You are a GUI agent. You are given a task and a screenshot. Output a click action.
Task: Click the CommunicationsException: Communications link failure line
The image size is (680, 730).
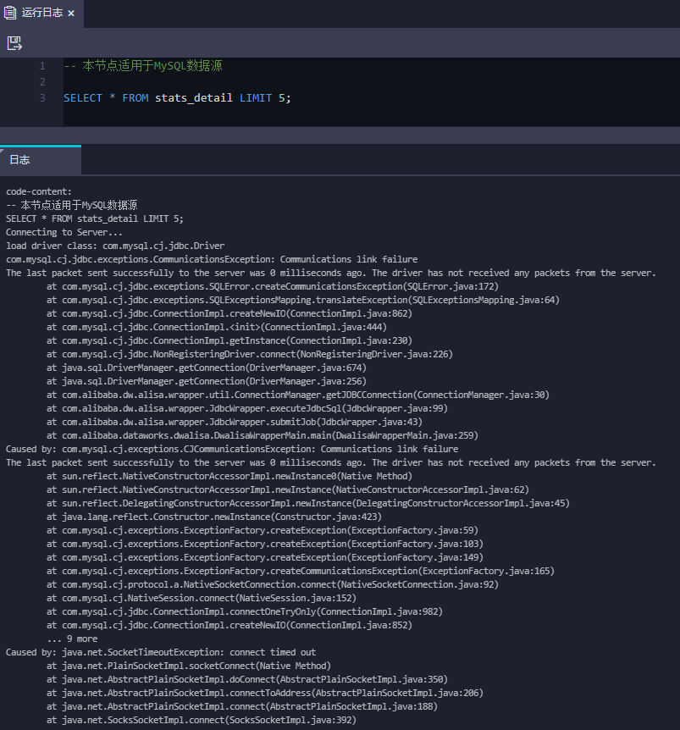pyautogui.click(x=212, y=259)
